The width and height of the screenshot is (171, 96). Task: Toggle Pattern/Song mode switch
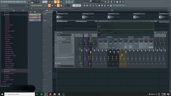[x=32, y=2]
